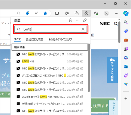Switch to 最近閉じた項目 tab
The image size is (131, 115).
coord(35,39)
